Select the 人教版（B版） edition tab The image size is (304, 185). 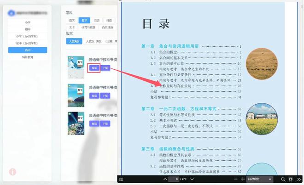click(x=94, y=41)
